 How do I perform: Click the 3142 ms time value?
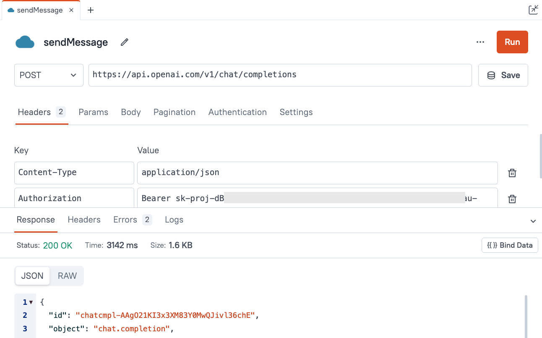point(122,246)
